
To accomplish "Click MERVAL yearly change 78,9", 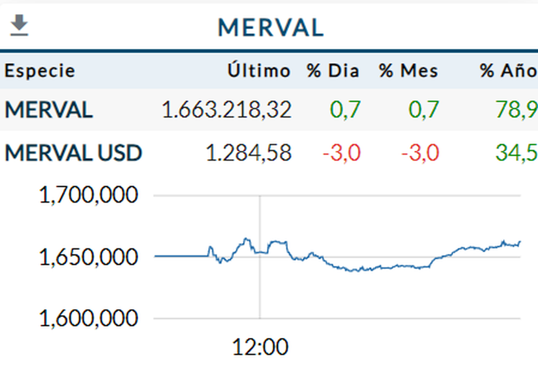I will point(521,110).
